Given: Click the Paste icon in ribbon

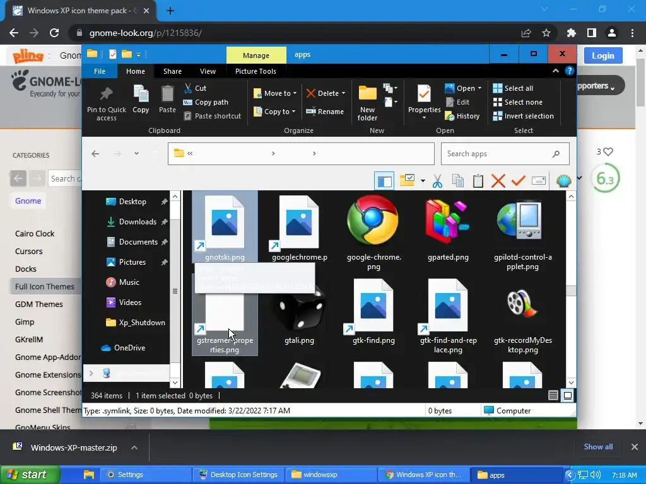Looking at the screenshot, I should coord(167,94).
